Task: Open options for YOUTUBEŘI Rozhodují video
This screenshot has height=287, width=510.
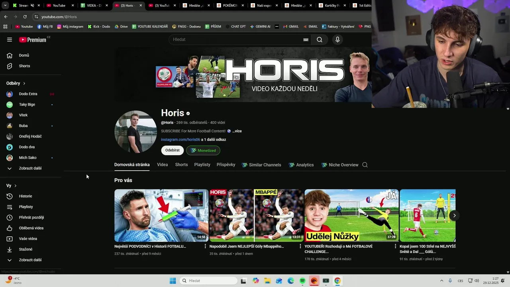Action: (x=395, y=246)
